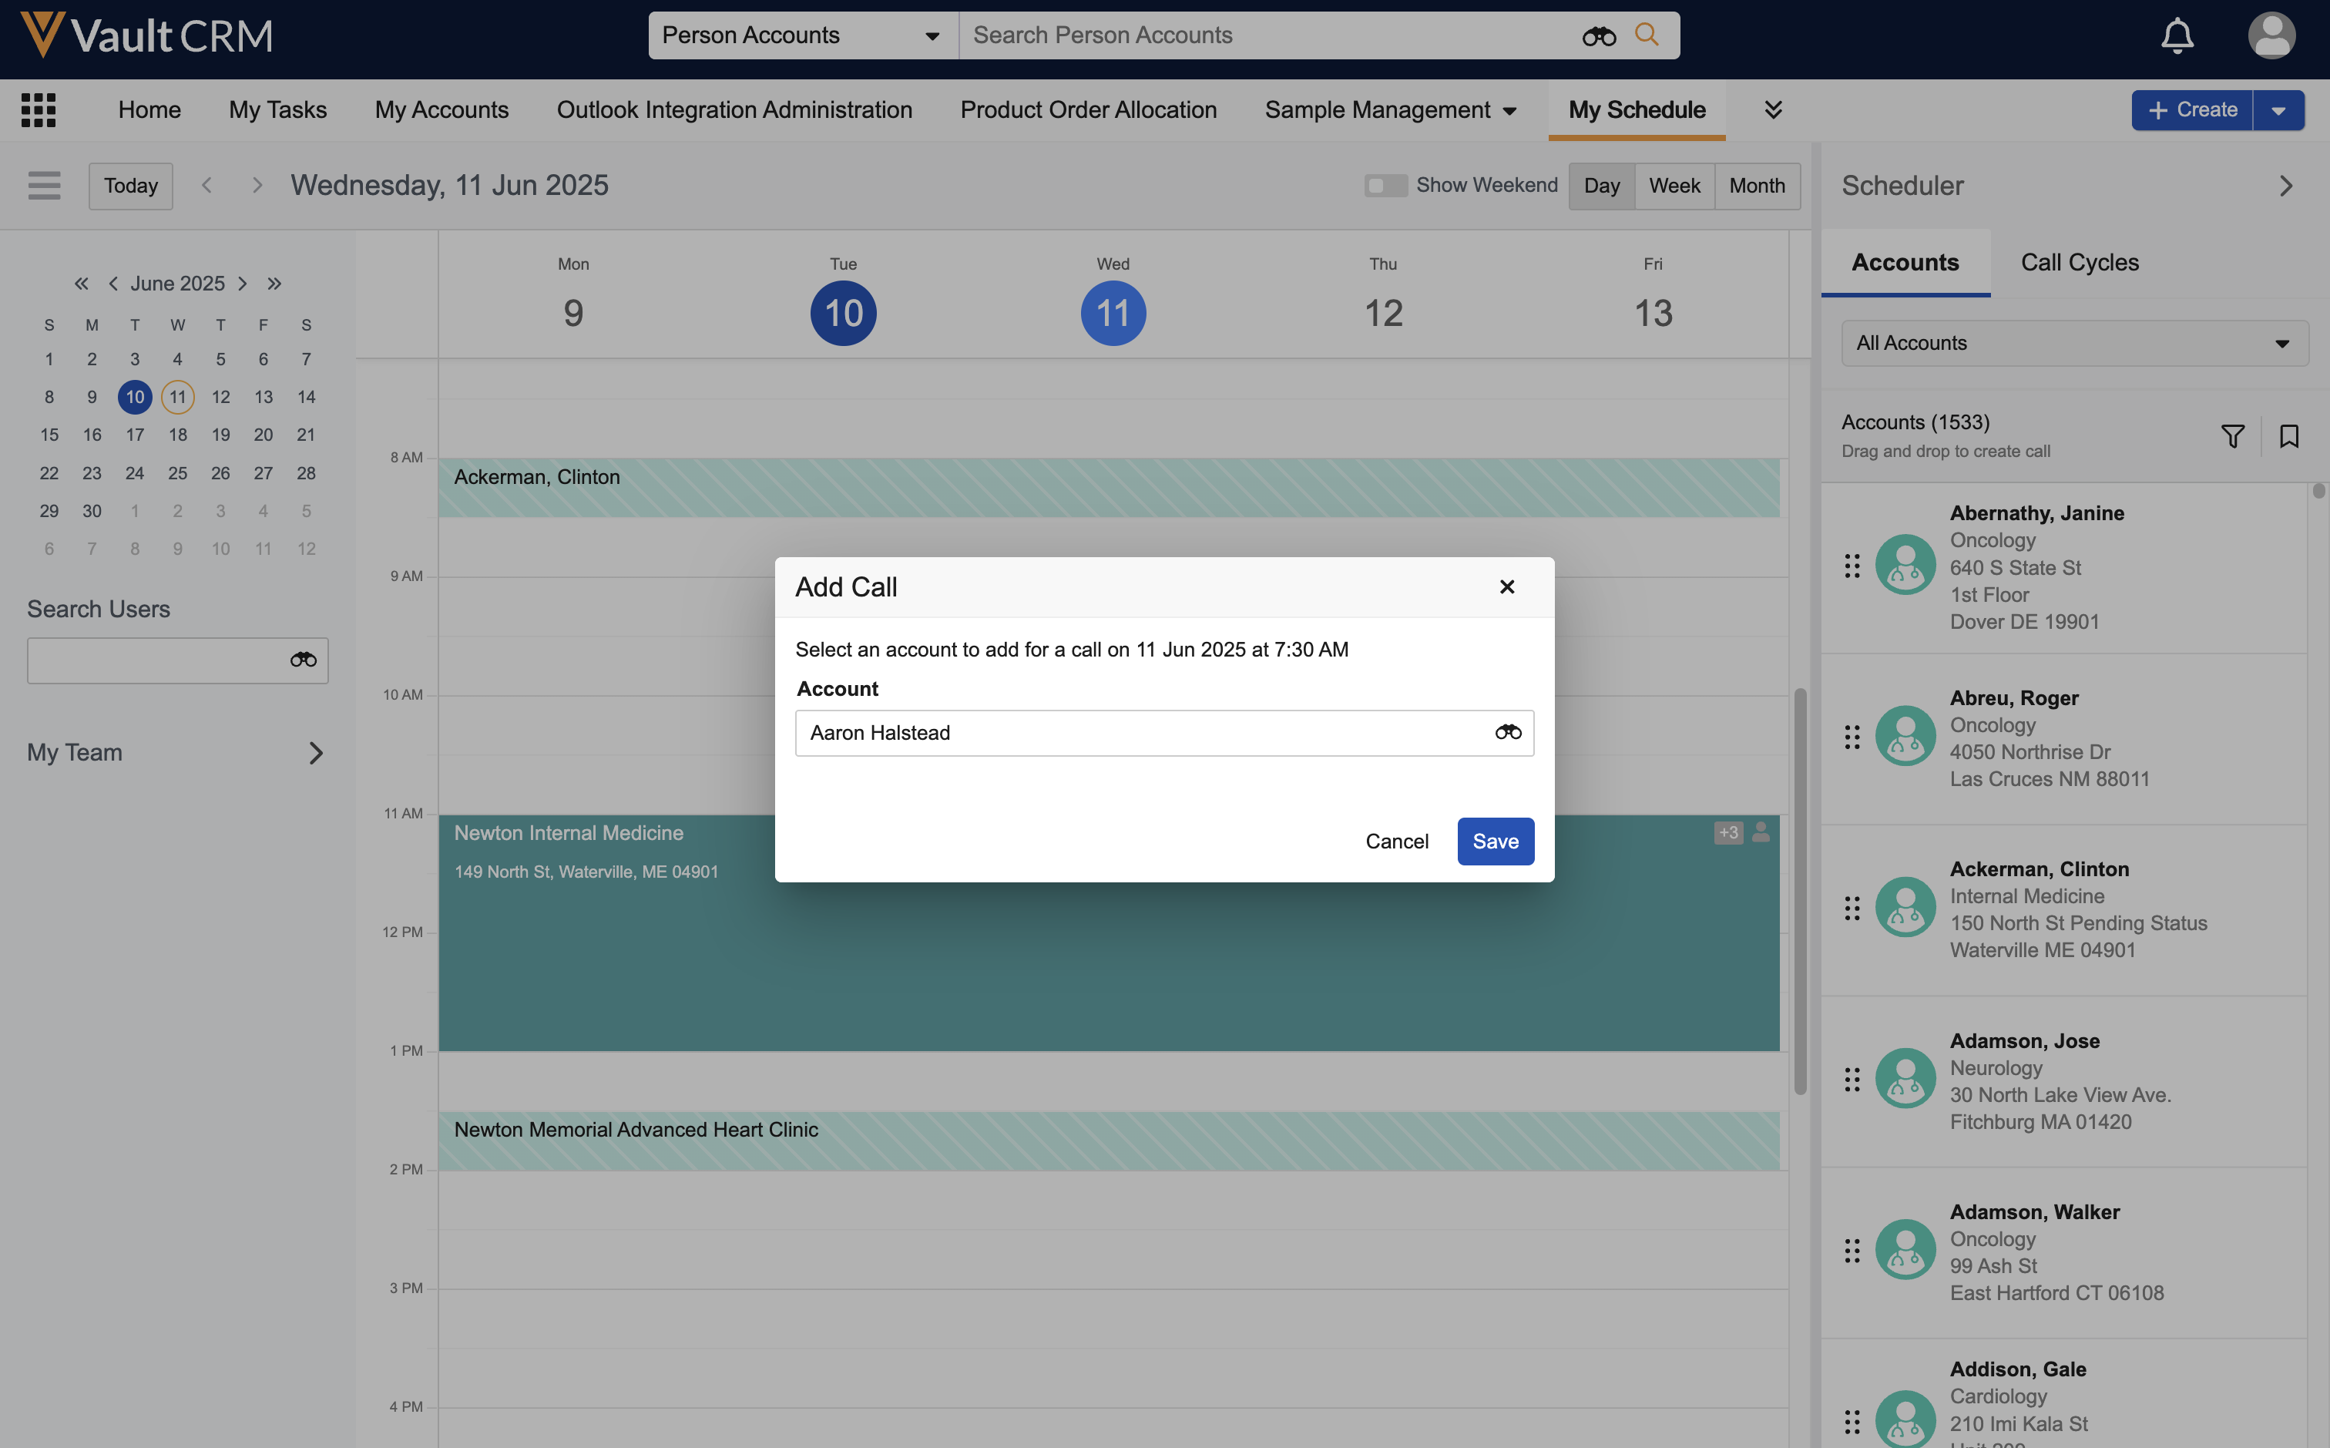Viewport: 2330px width, 1448px height.
Task: Click the orange global search magnifier icon
Action: coord(1647,35)
